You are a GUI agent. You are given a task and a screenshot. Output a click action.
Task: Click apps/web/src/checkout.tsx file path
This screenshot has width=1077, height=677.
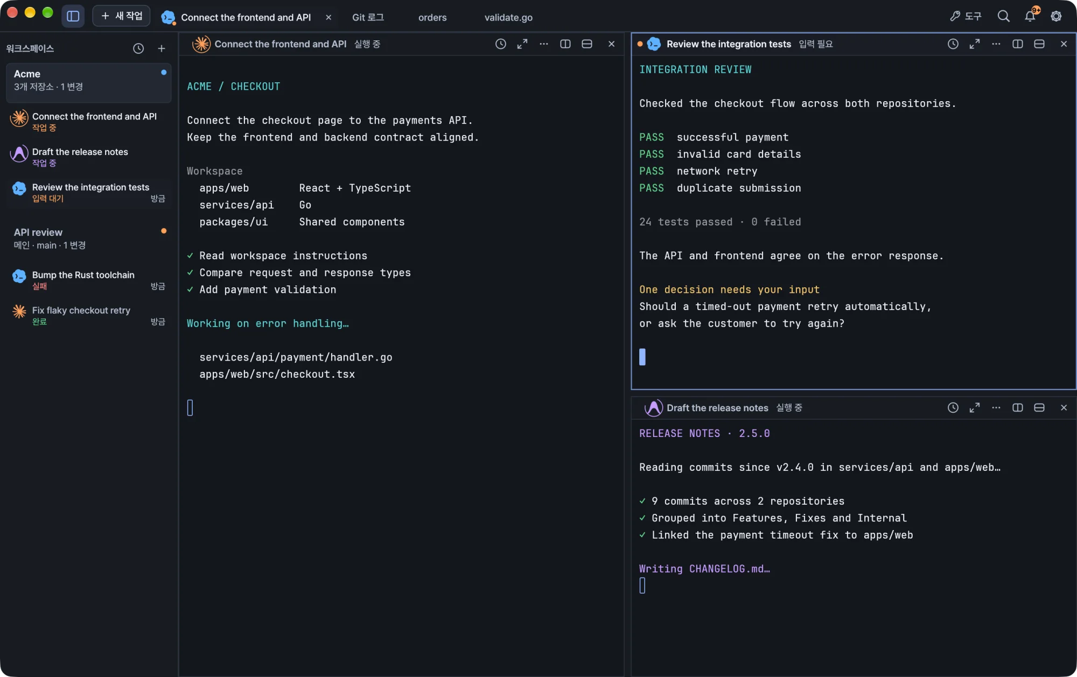click(x=277, y=374)
